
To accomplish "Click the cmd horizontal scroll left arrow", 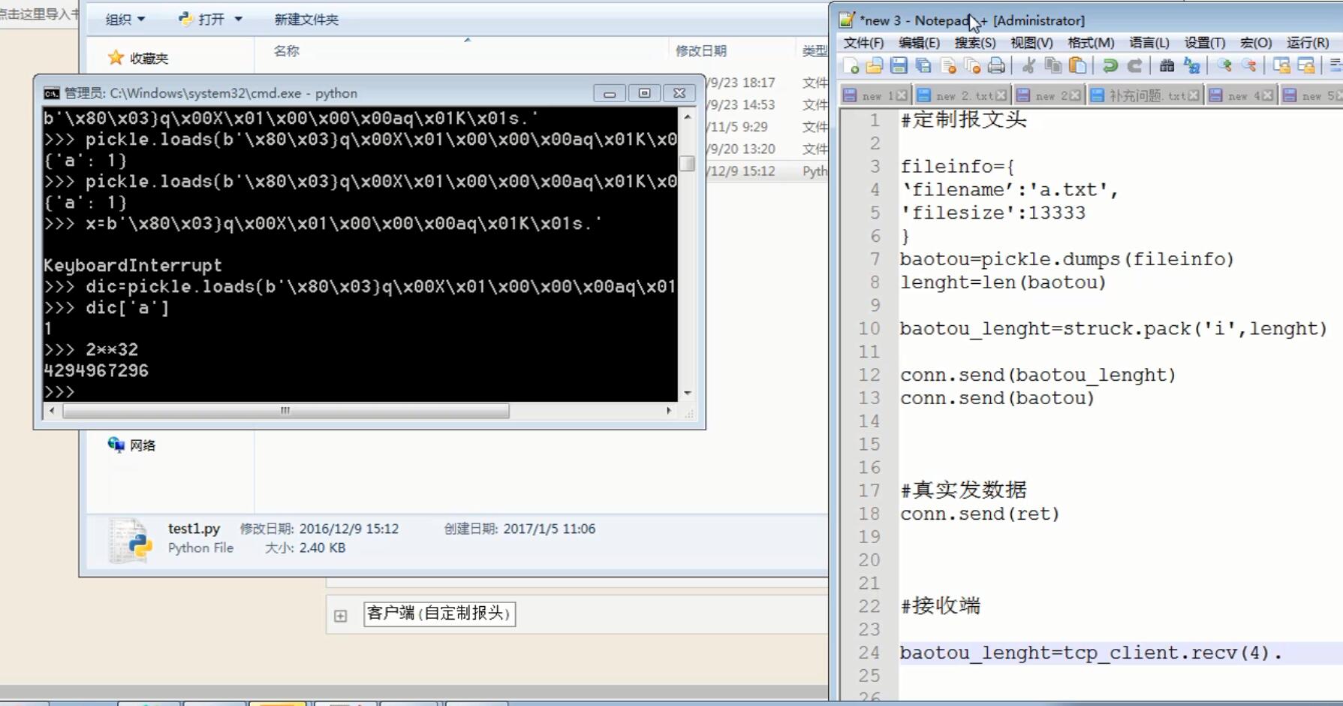I will click(51, 411).
